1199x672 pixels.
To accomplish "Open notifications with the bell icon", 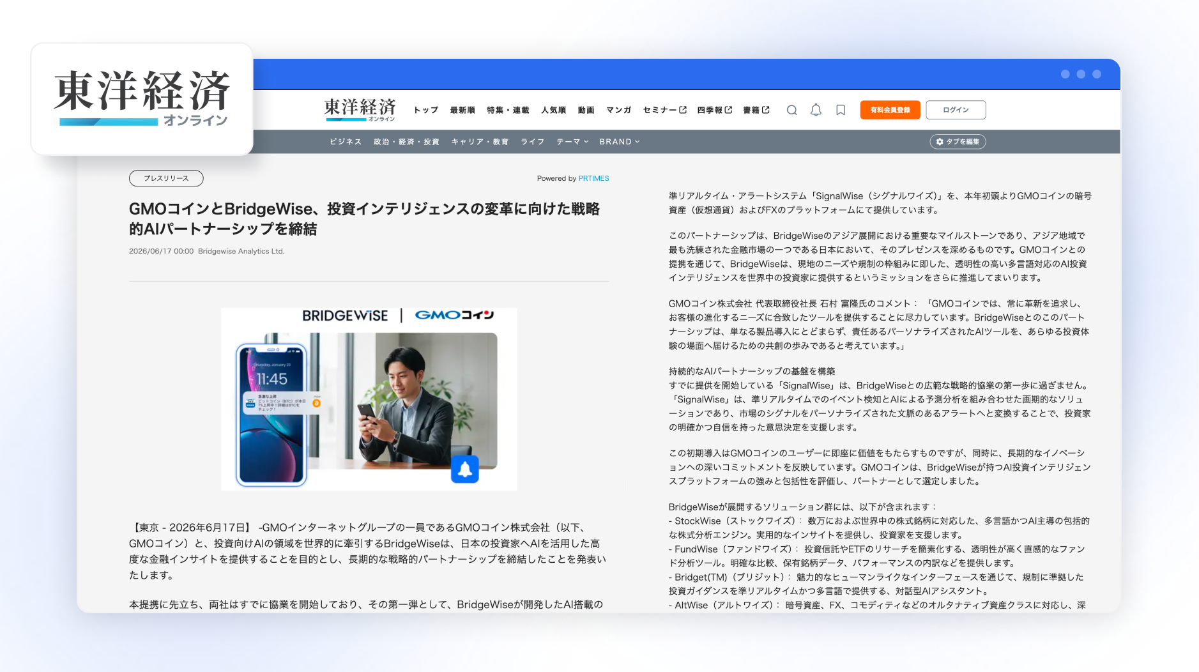I will click(x=816, y=110).
